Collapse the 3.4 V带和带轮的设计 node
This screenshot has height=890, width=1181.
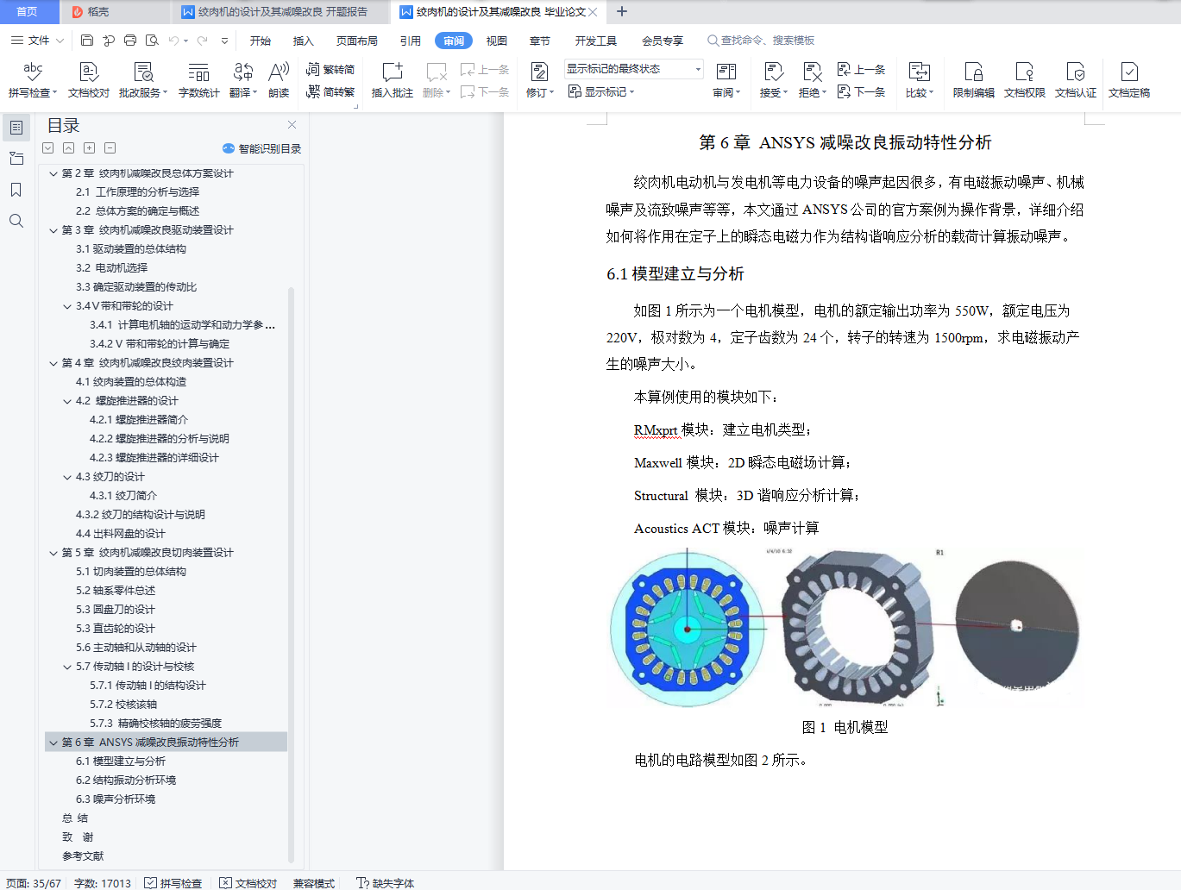[67, 306]
